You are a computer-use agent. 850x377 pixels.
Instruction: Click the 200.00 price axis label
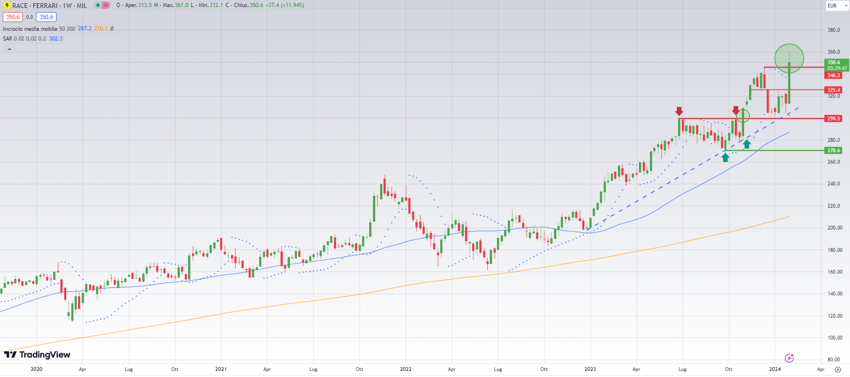(x=835, y=228)
